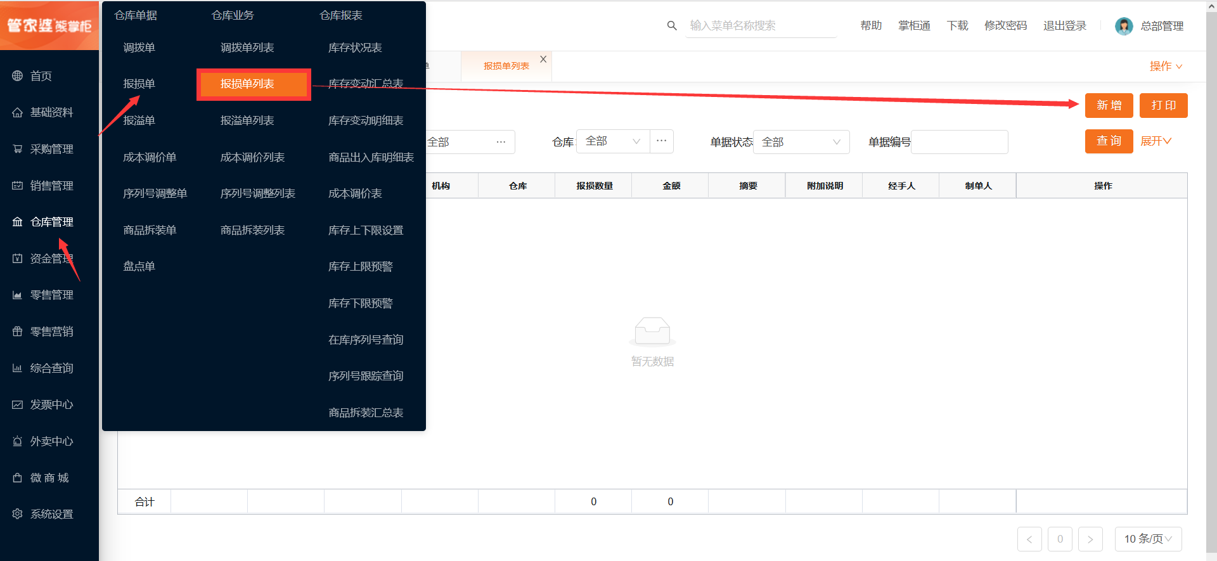This screenshot has height=561, width=1217.
Task: Select the 报损单列表 menu item
Action: click(x=254, y=84)
